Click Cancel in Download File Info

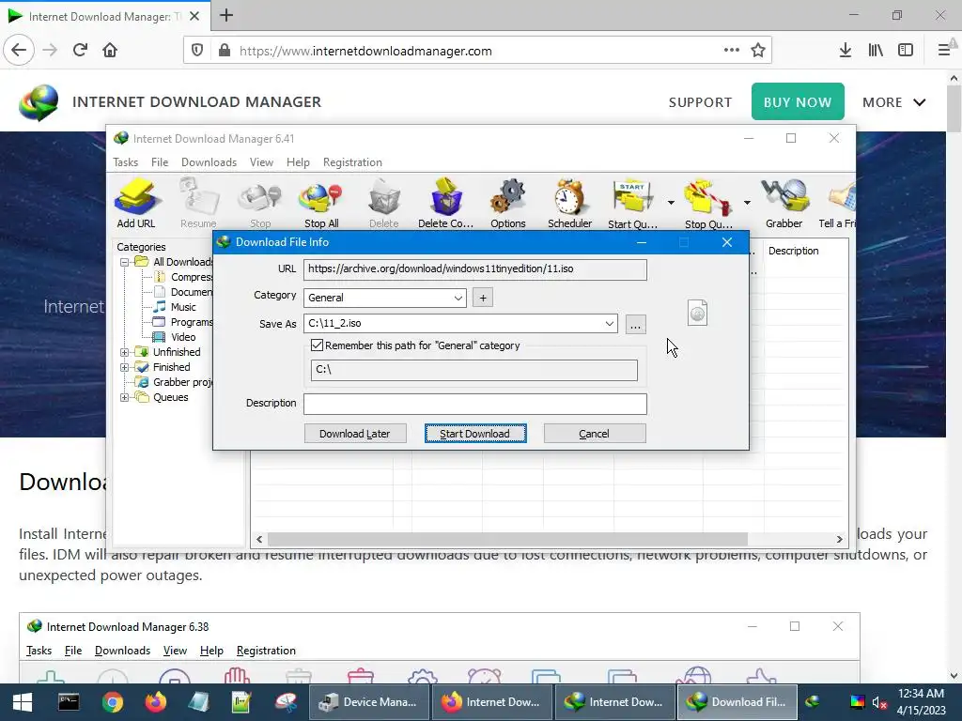tap(594, 434)
